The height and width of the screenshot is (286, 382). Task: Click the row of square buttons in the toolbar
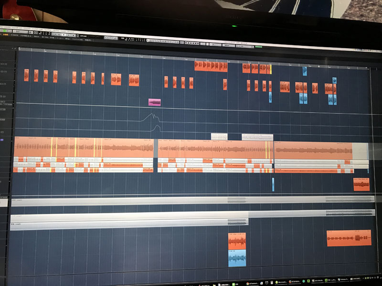click(x=192, y=43)
